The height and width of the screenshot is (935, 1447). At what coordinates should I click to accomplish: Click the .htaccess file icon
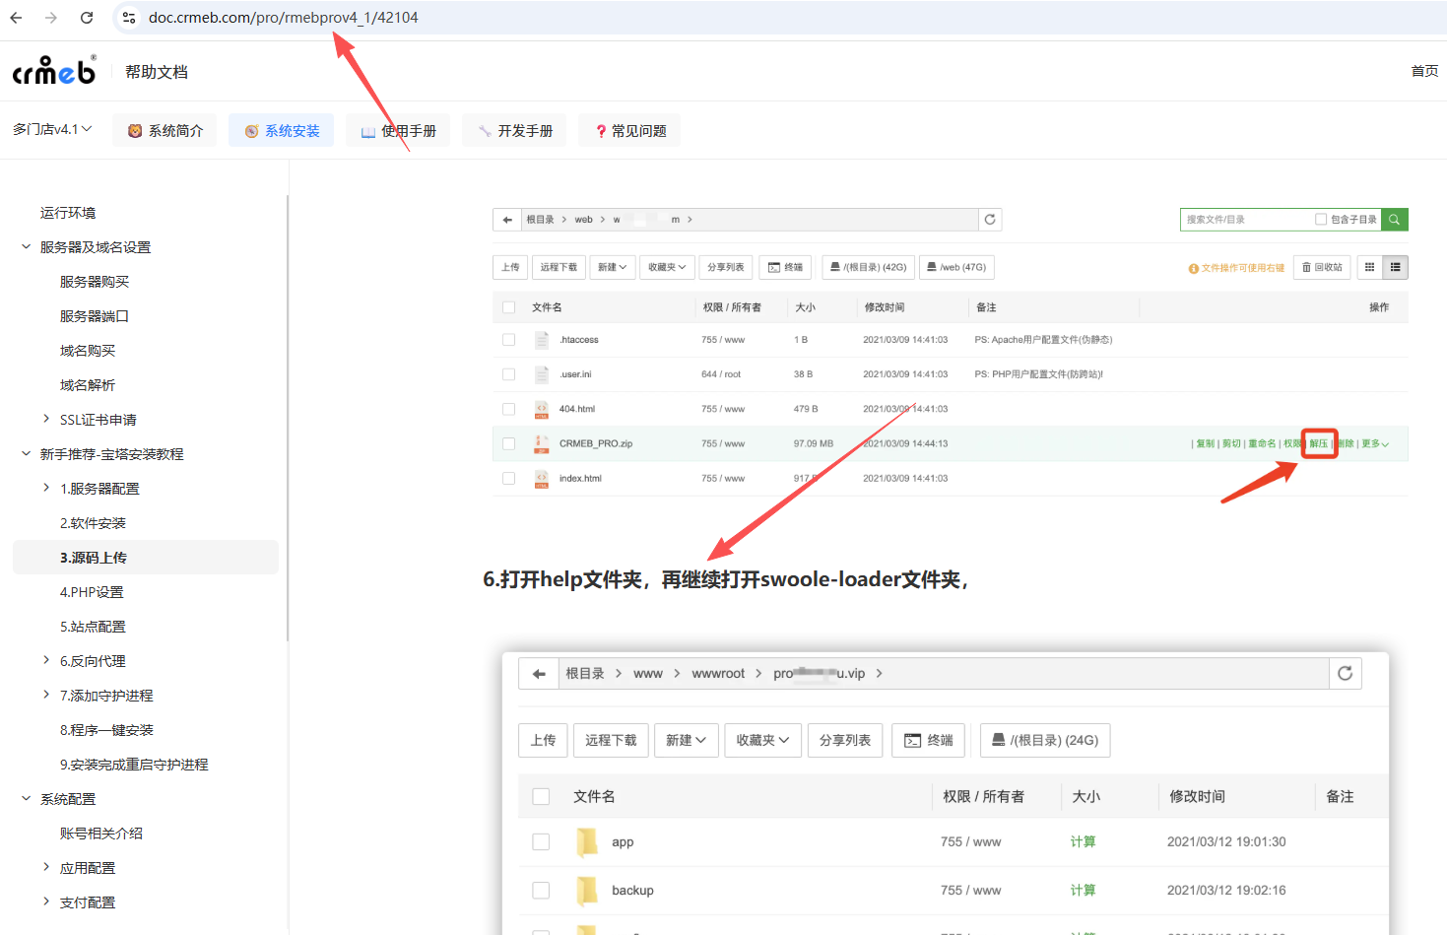coord(541,340)
